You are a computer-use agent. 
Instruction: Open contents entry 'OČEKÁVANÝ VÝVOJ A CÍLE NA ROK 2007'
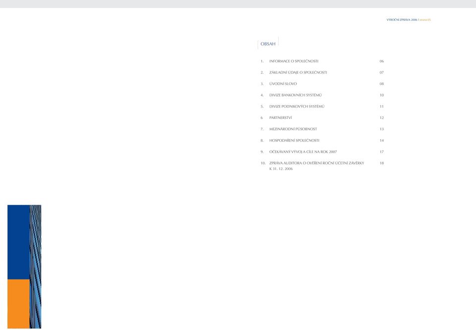[x=303, y=152]
